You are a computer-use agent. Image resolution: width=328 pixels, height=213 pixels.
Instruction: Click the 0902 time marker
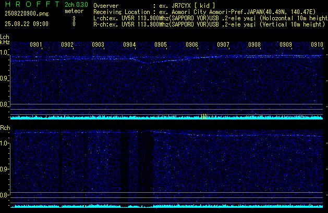(x=67, y=45)
